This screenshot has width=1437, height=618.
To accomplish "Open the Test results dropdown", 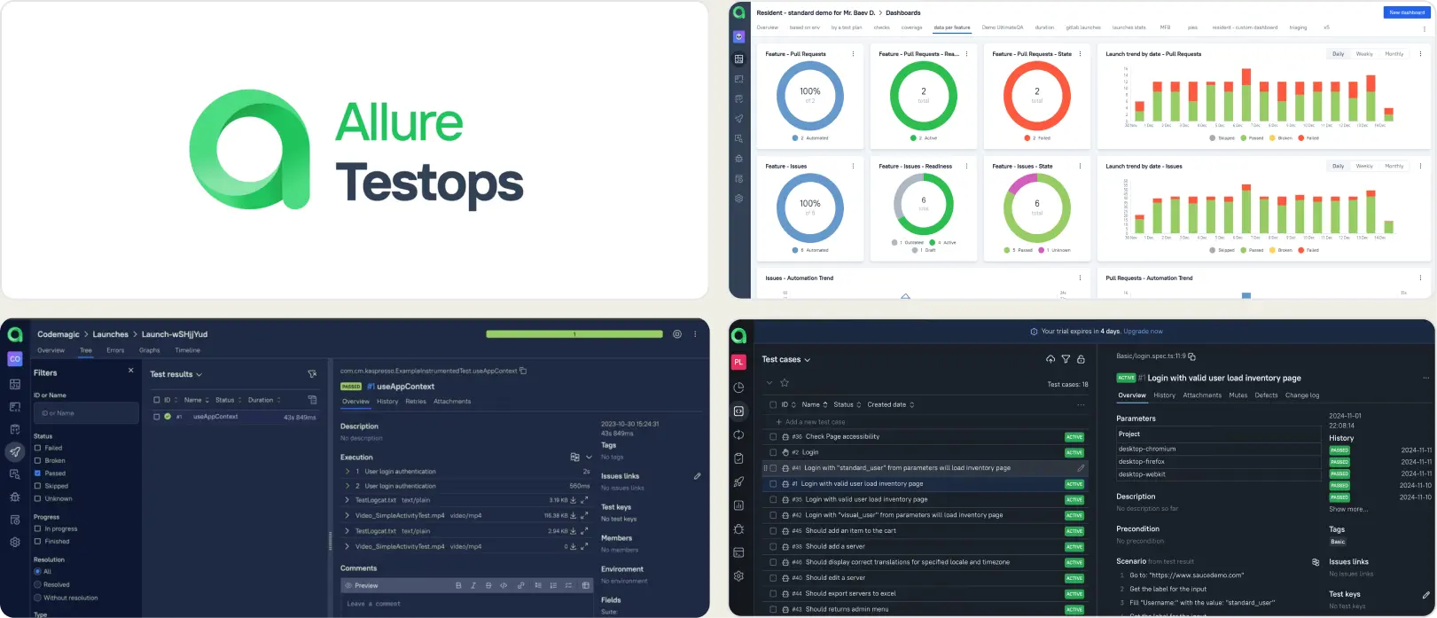I will 176,374.
